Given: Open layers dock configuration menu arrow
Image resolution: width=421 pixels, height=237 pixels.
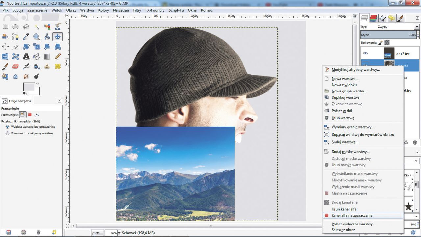Looking at the screenshot, I should pyautogui.click(x=417, y=18).
